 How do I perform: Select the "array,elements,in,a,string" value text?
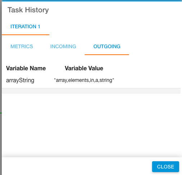click(84, 80)
